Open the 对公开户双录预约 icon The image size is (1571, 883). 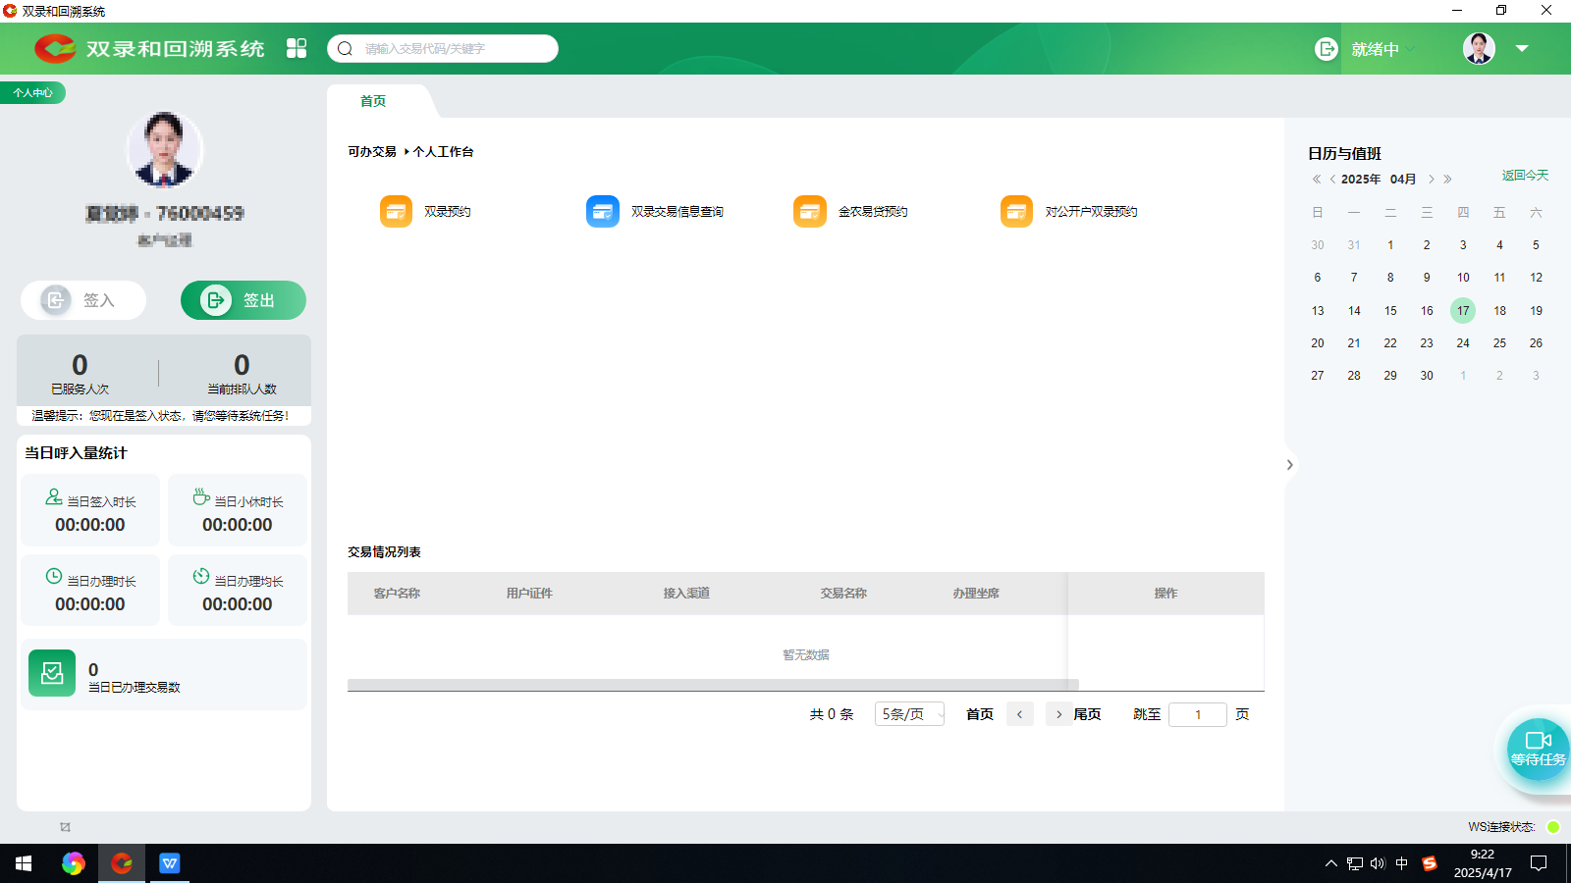pos(1016,211)
